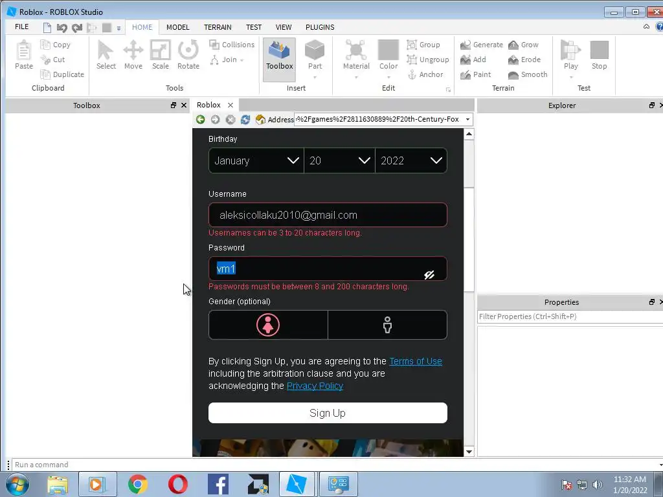Image resolution: width=663 pixels, height=497 pixels.
Task: Expand the Play dropdown arrow
Action: click(571, 78)
